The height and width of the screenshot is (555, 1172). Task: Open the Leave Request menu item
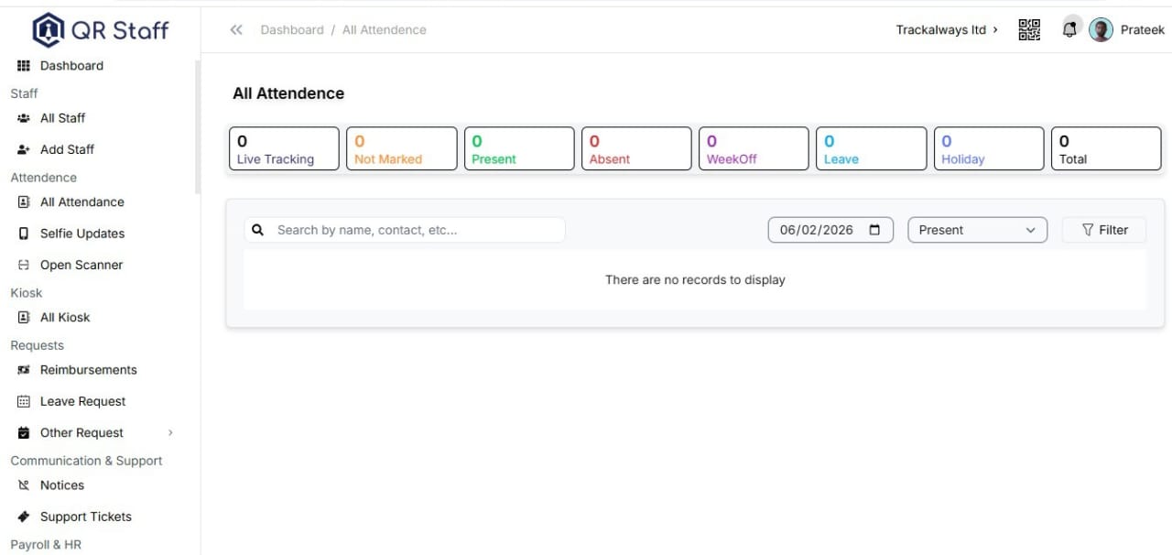(x=82, y=400)
